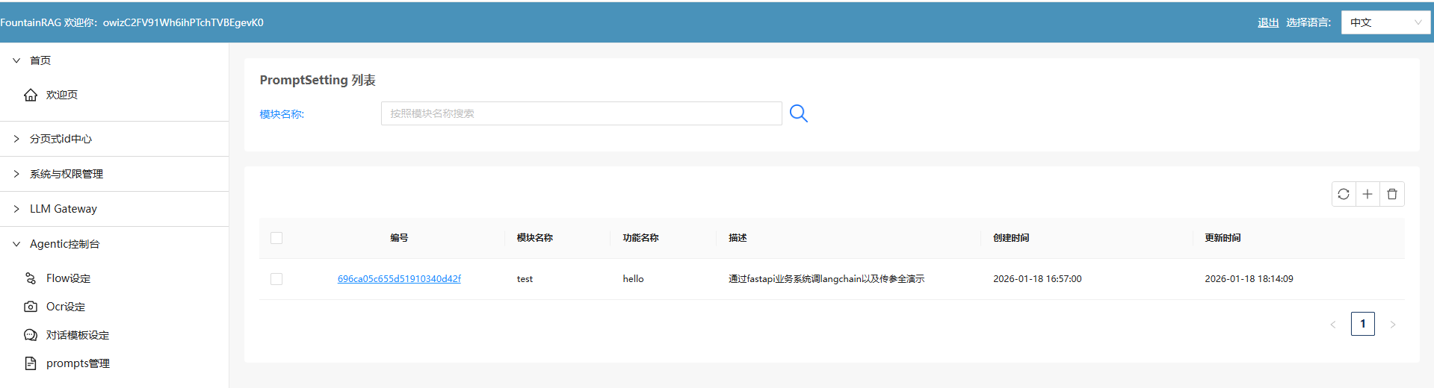The image size is (1434, 388).
Task: Click the chat bubble icon for 对话模板设定
Action: point(31,335)
